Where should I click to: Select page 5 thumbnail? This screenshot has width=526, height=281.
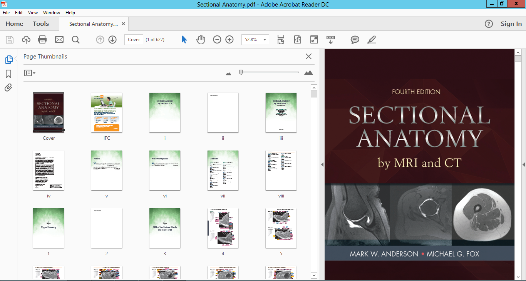pyautogui.click(x=281, y=228)
